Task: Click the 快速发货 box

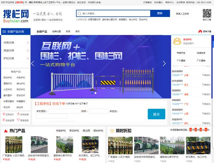Action: coord(201,53)
